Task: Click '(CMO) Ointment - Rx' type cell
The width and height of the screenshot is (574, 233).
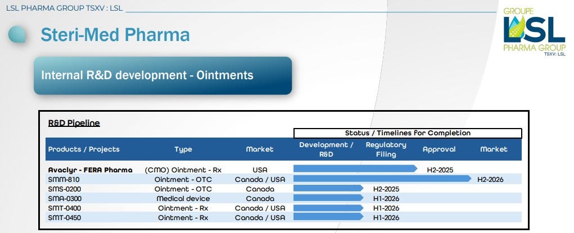Action: click(x=183, y=170)
